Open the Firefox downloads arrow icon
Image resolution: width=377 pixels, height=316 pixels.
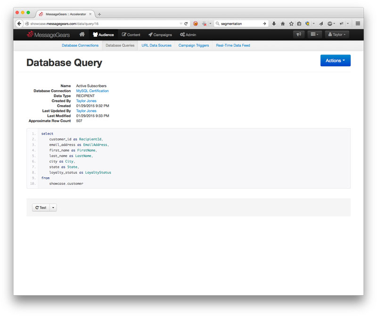274,24
